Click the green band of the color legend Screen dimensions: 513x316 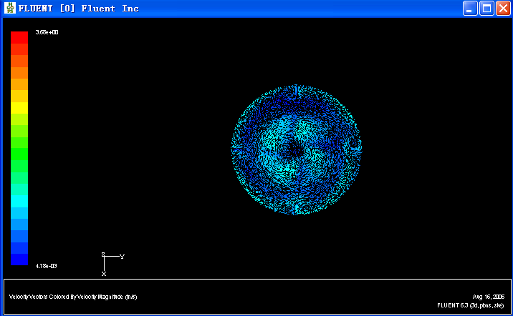point(19,154)
